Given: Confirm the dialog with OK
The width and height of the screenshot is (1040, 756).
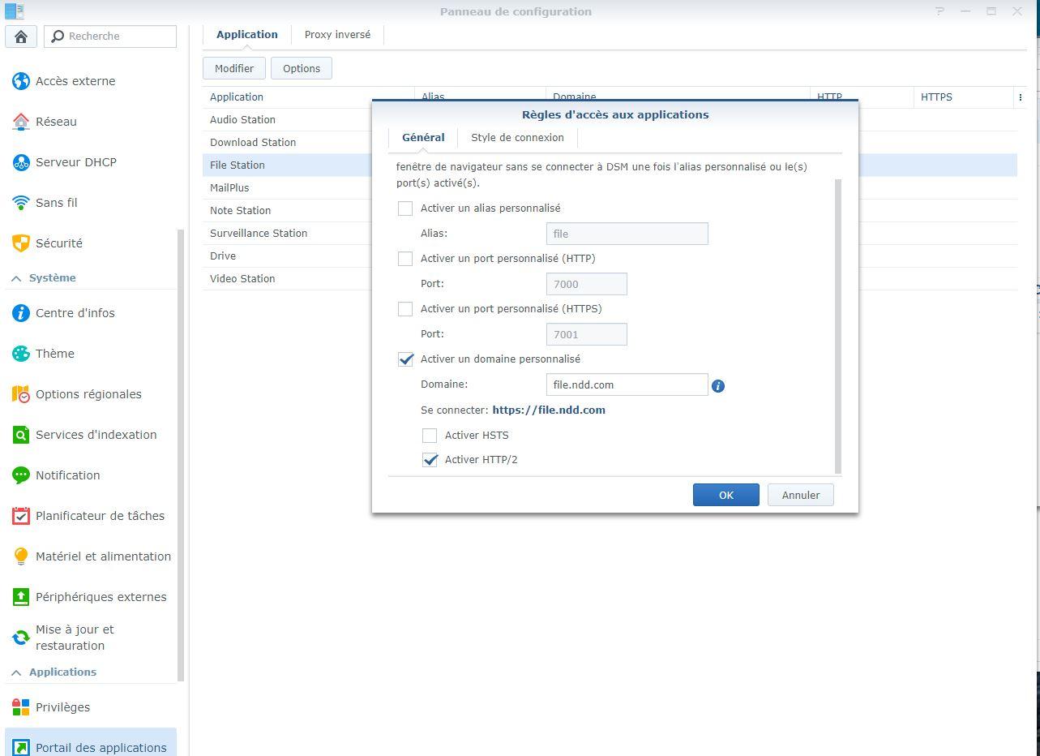Looking at the screenshot, I should point(725,495).
